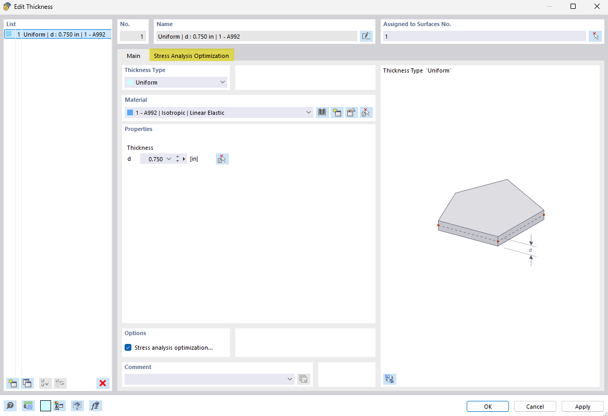Switch to the Main tab

[x=133, y=55]
